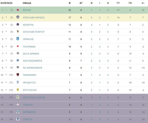Viewport: 148px width, 123px height.
Task: Click the ΒΟΛΟΣ team crest icon
Action: 18,10
